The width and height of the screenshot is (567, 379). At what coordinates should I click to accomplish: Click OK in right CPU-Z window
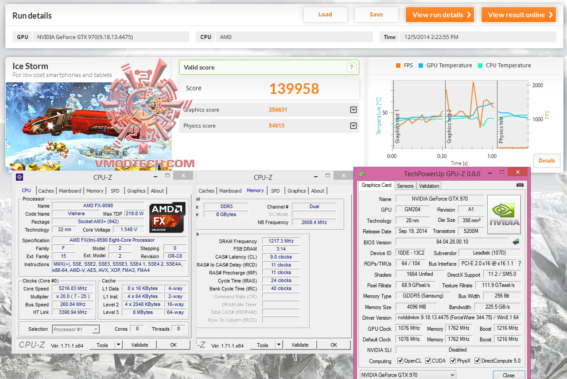334,345
